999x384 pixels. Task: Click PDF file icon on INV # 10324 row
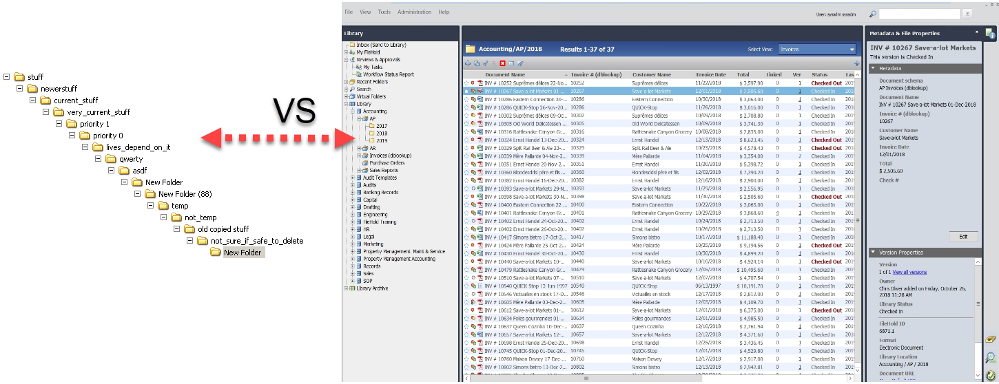pyautogui.click(x=480, y=140)
